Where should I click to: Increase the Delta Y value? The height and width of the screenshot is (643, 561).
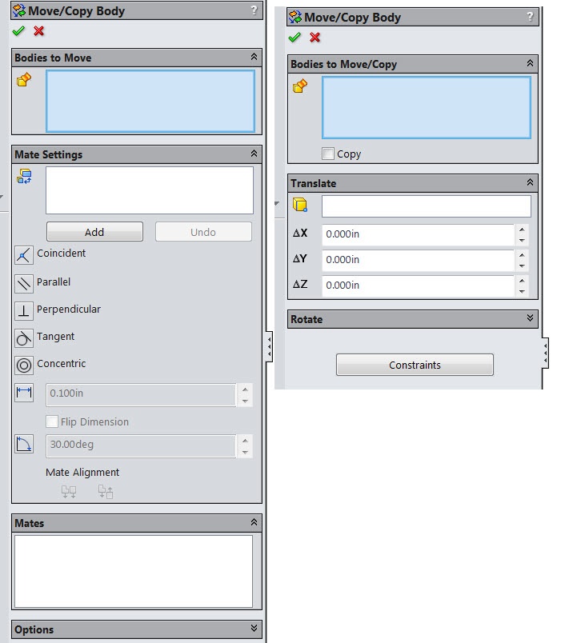point(522,255)
